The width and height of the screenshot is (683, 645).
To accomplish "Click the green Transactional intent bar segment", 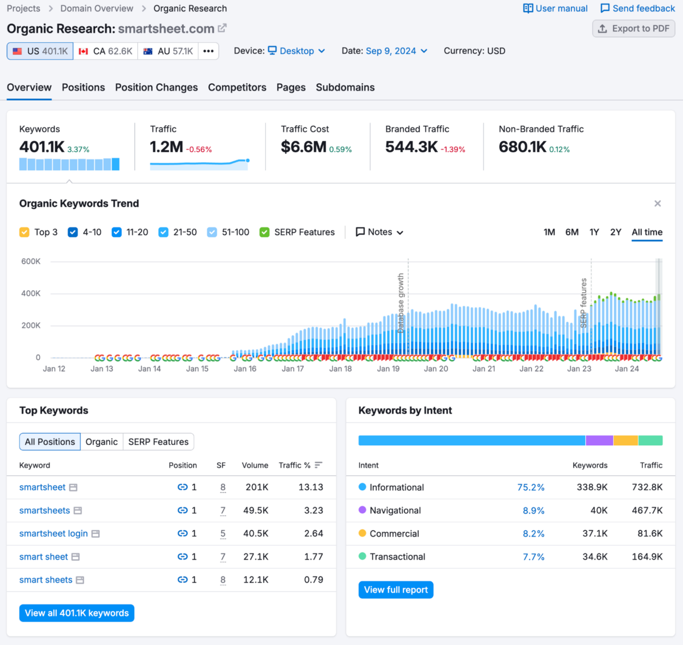I will pos(651,441).
